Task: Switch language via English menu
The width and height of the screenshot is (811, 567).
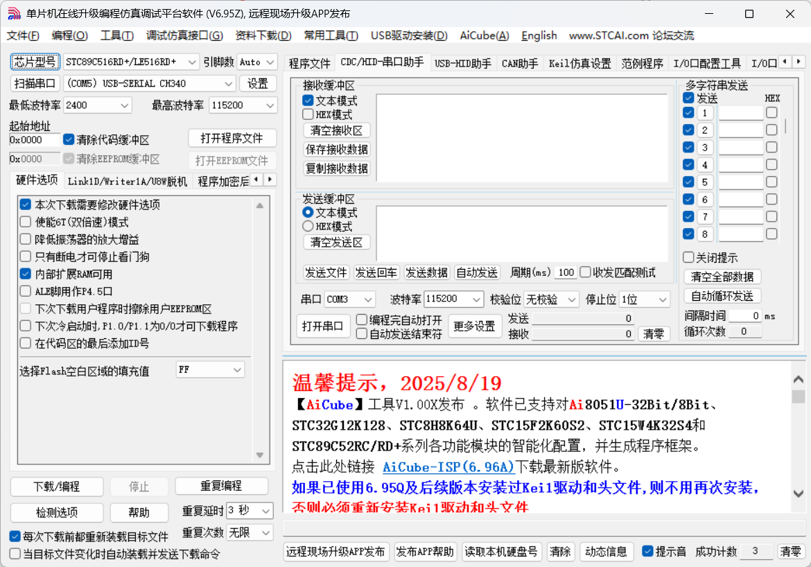Action: point(539,35)
